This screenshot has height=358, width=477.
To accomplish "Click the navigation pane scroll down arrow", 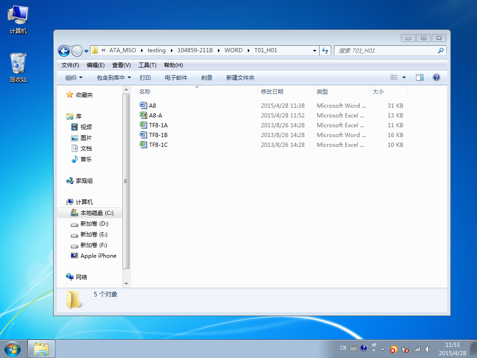I will [126, 284].
